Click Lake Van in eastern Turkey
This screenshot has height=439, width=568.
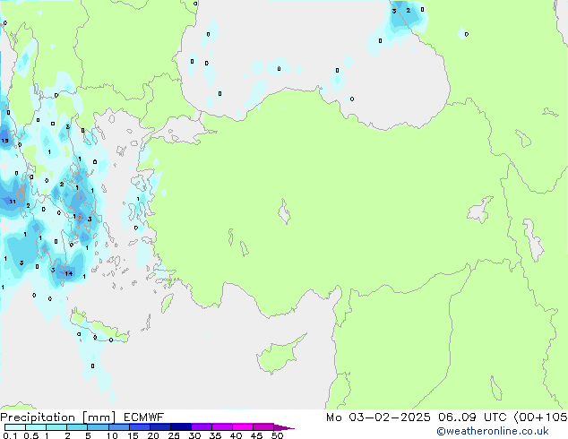pyautogui.click(x=482, y=211)
